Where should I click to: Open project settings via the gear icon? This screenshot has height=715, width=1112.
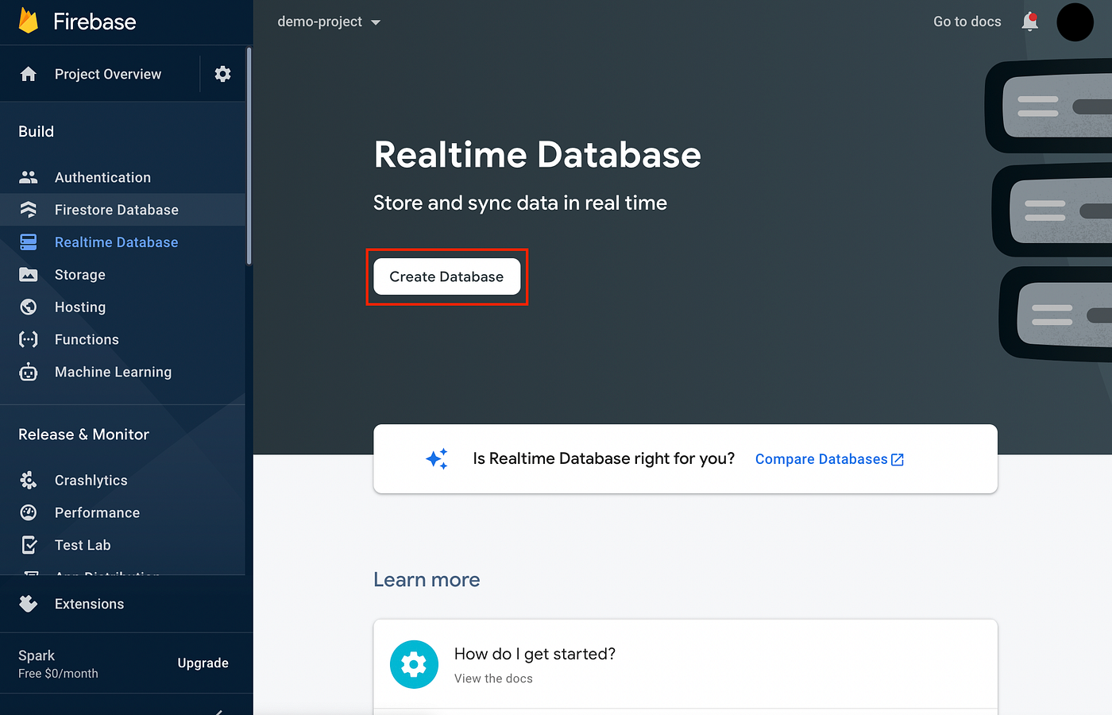tap(222, 73)
